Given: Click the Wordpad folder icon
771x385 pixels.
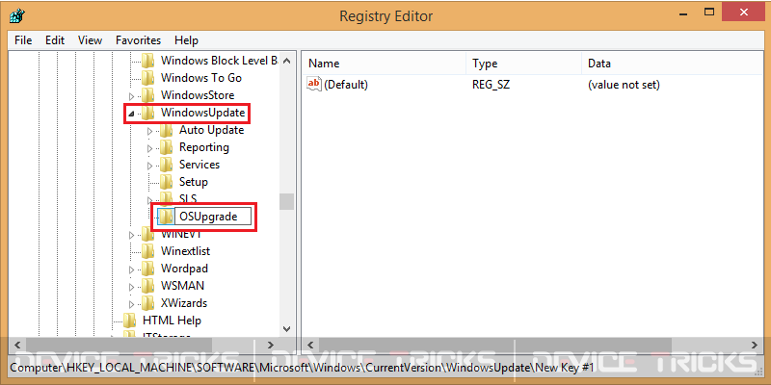Looking at the screenshot, I should click(148, 269).
